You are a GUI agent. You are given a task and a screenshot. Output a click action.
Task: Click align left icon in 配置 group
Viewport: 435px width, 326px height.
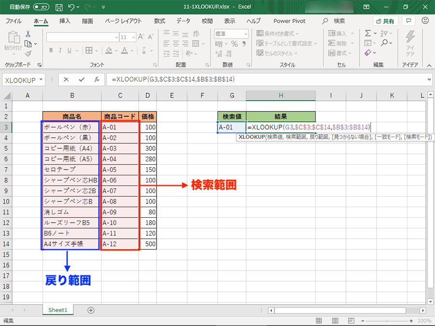[166, 43]
